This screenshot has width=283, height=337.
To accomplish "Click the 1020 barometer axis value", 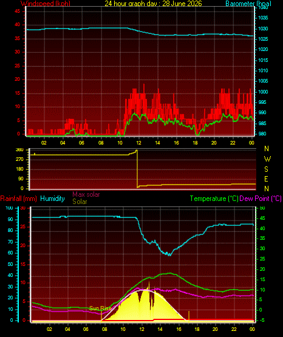I will pos(263,49).
